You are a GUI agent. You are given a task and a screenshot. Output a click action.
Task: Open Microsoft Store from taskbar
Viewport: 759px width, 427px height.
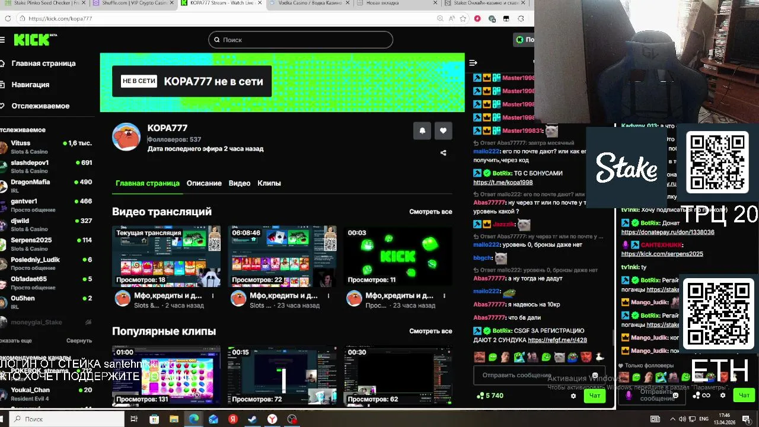click(x=154, y=419)
